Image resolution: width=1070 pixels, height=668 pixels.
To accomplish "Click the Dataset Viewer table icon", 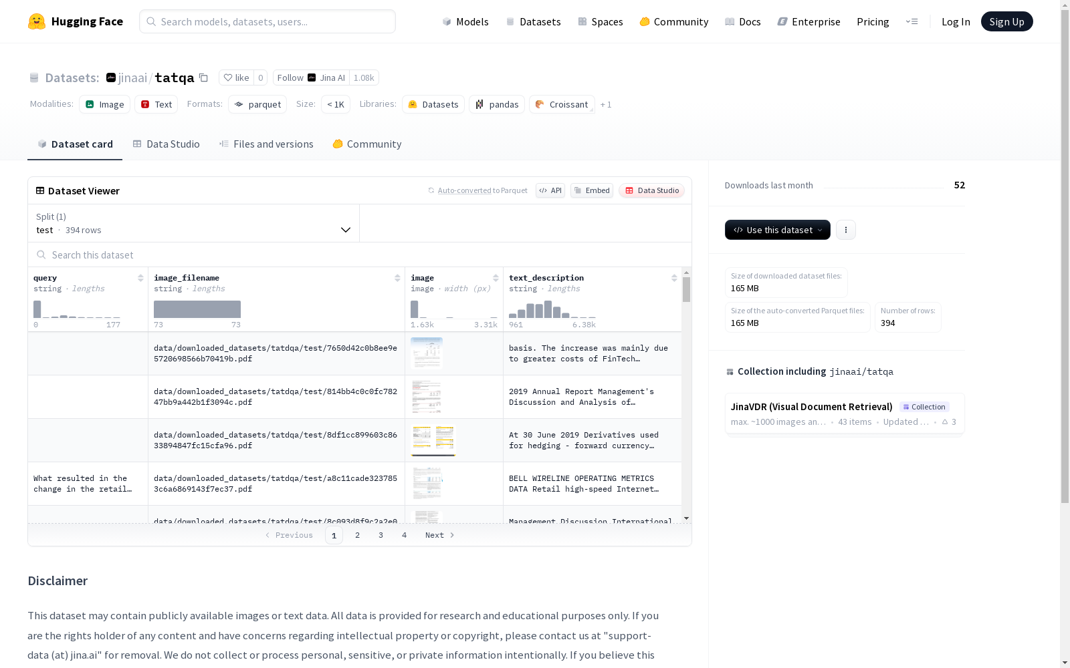I will tap(40, 190).
